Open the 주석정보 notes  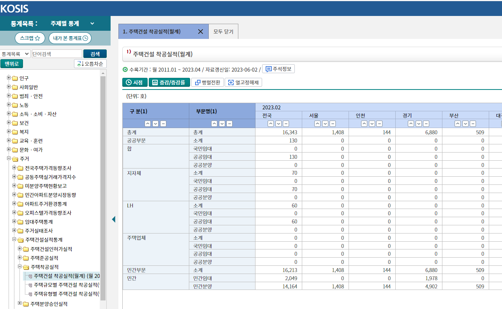coord(278,69)
